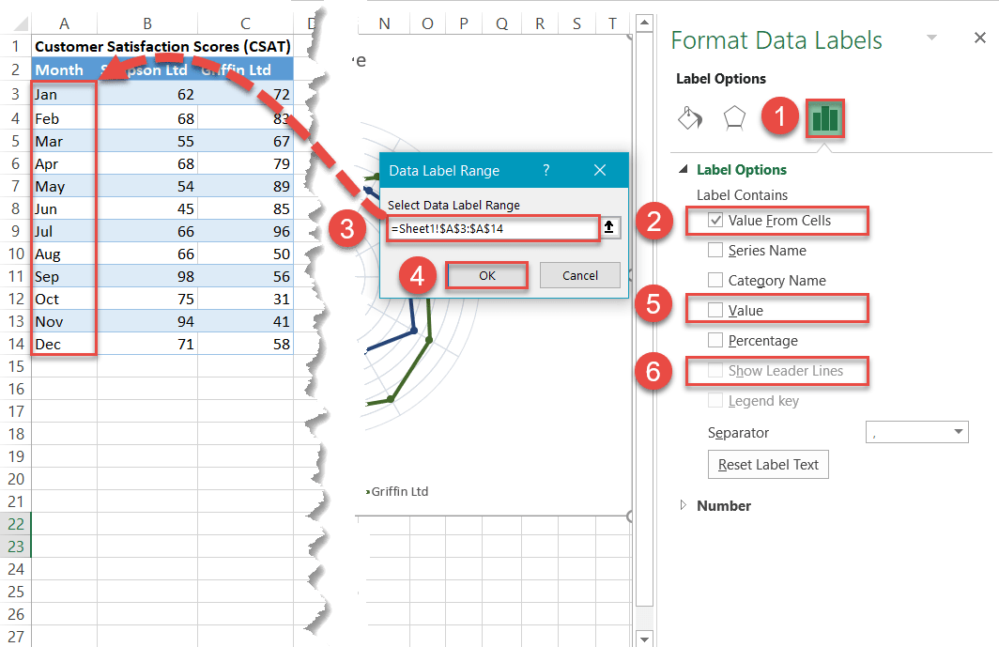
Task: Select the May cell
Action: point(65,186)
